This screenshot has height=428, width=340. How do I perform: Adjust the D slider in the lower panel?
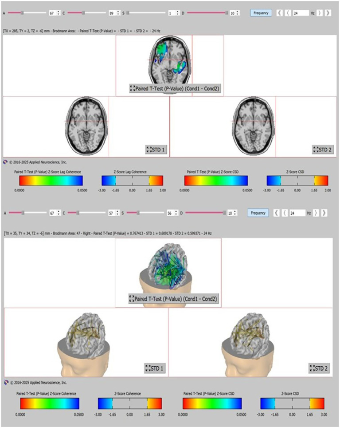(206, 213)
